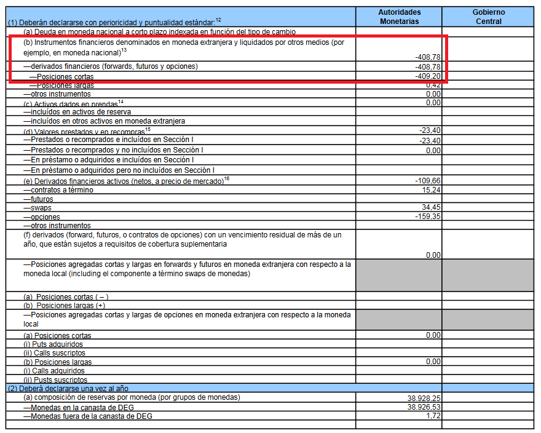
Task: Select "Posiciones agregadas cortas y largas en forwards y futuros"
Action: (187, 269)
